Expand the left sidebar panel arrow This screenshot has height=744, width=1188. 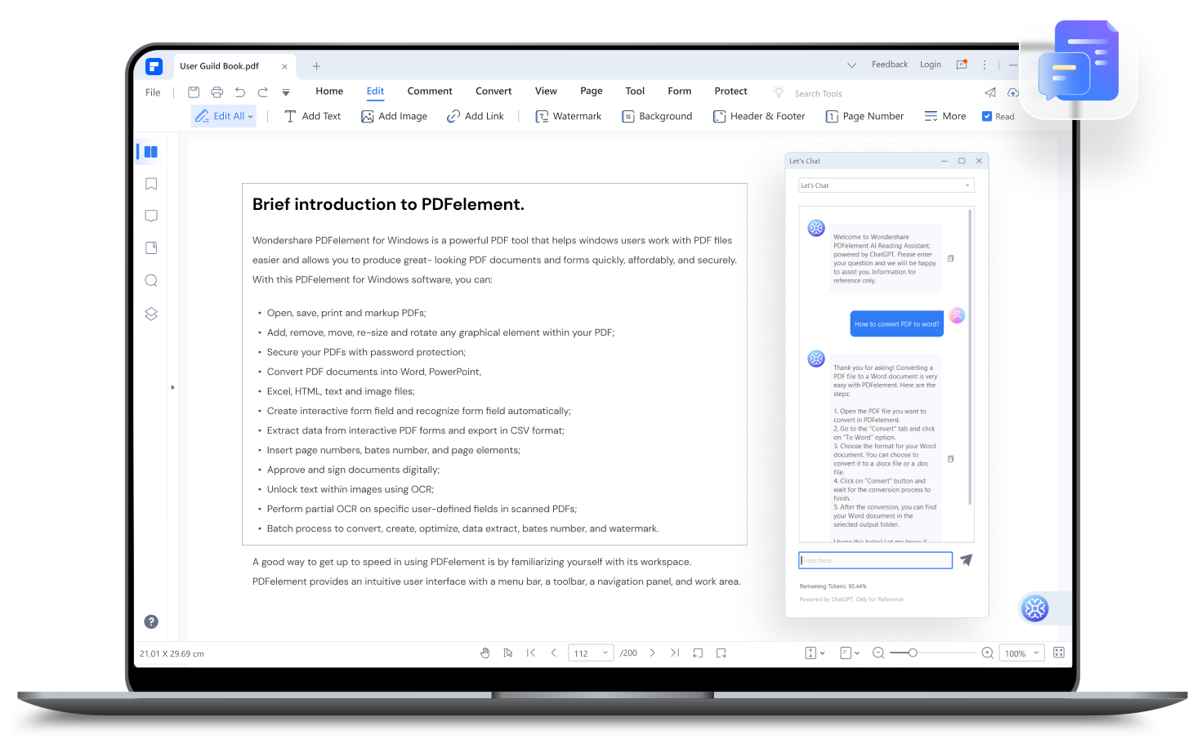172,387
